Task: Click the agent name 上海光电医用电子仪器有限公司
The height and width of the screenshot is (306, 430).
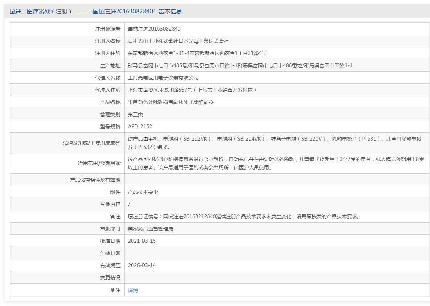Action: [163, 78]
